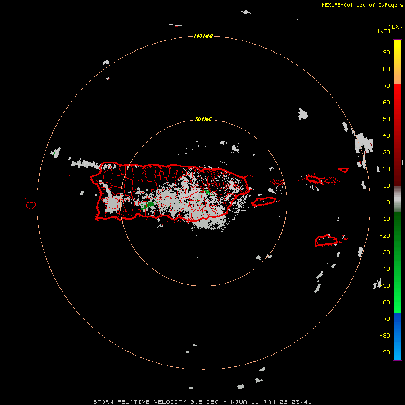Viewport: 405px width, 405px height.
Task: Click the 70 value on velocity scale
Action: (387, 86)
